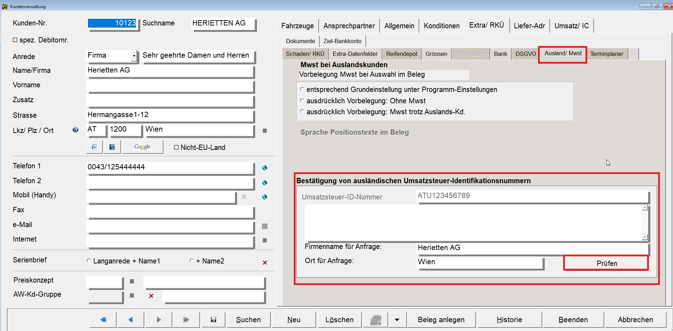Screen dimensions: 673x331
Task: Open the Allgemein tab
Action: [399, 26]
